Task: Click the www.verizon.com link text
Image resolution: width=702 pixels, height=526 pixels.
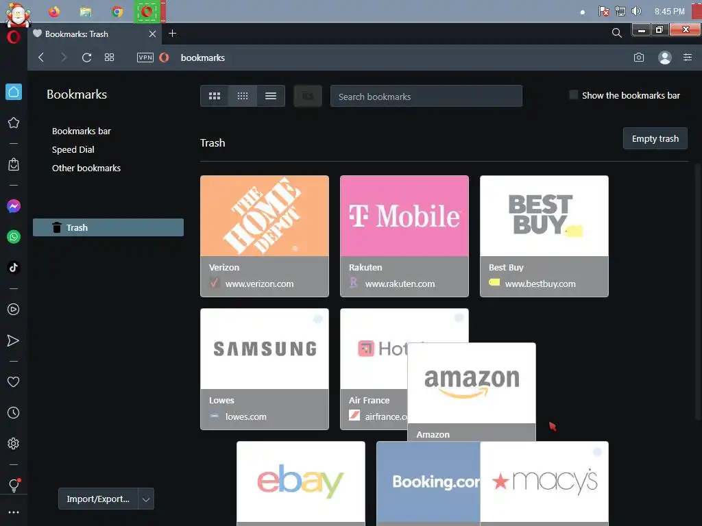Action: tap(259, 284)
